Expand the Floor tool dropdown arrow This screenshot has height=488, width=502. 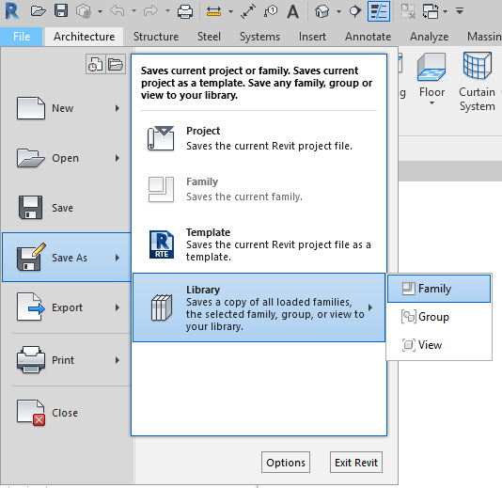(x=431, y=103)
